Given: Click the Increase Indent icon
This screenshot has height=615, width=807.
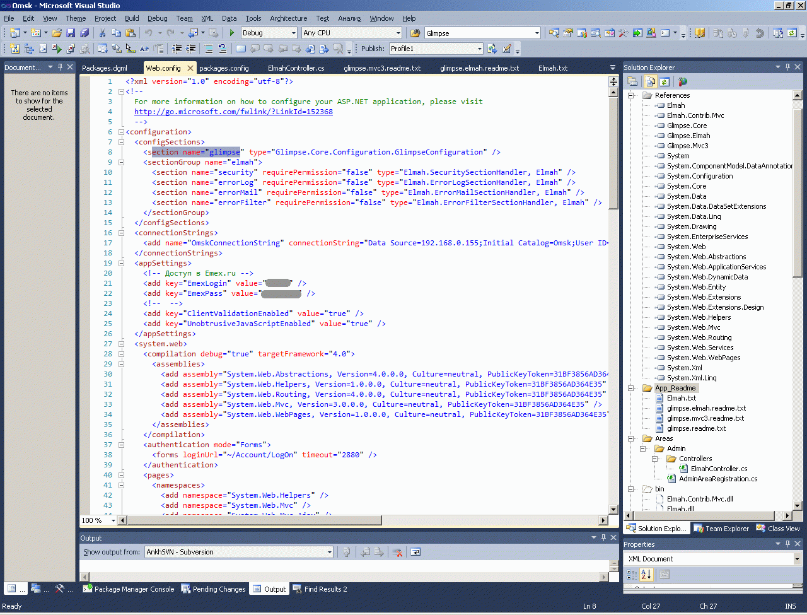Looking at the screenshot, I should 190,49.
